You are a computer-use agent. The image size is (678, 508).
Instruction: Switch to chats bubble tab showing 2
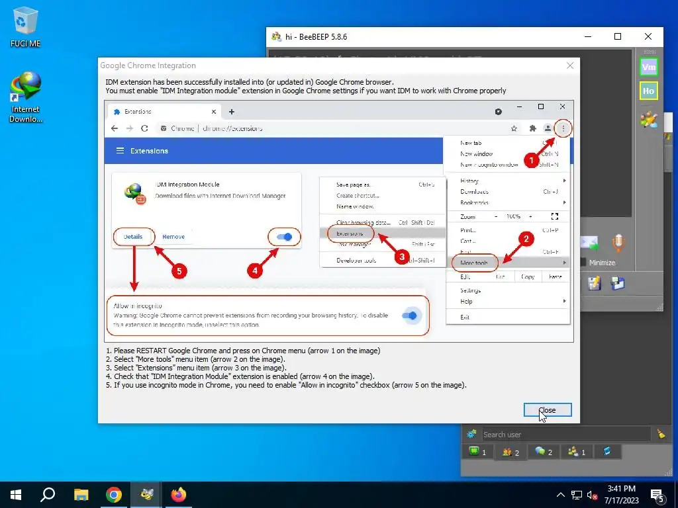[x=544, y=452]
